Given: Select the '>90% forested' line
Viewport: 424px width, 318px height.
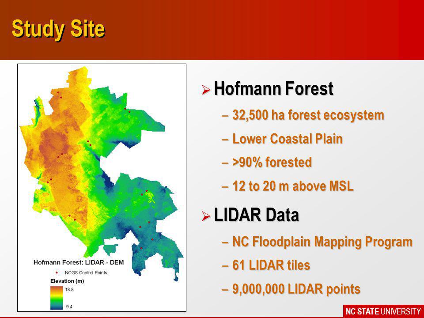Looking at the screenshot, I should tap(272, 162).
